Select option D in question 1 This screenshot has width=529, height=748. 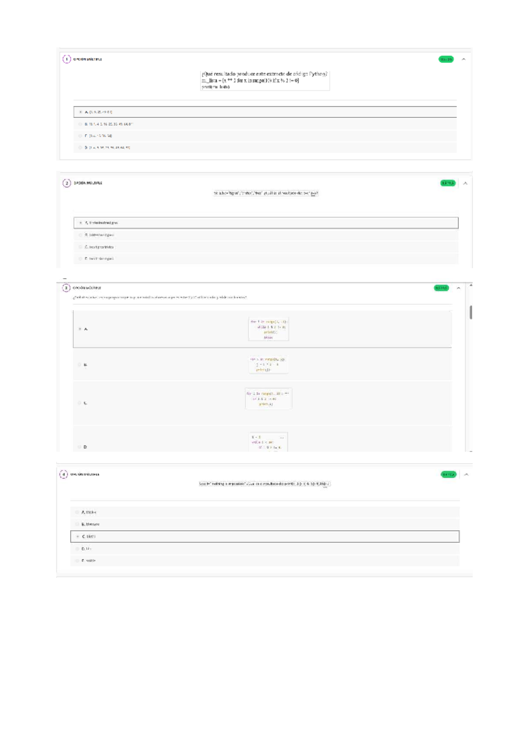click(265, 147)
